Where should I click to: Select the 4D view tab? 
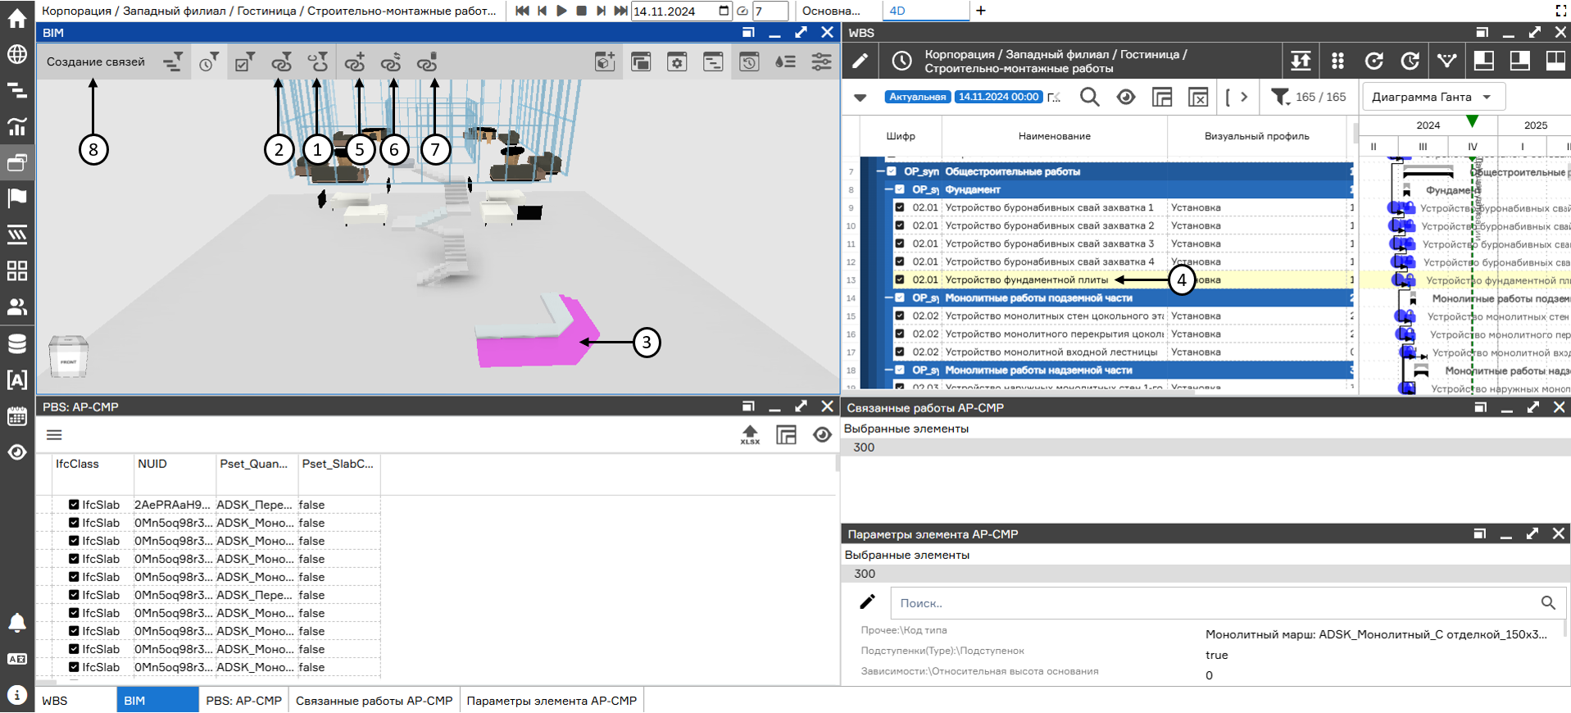[x=926, y=11]
